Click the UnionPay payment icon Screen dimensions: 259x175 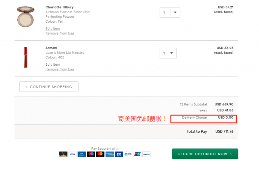point(137,154)
